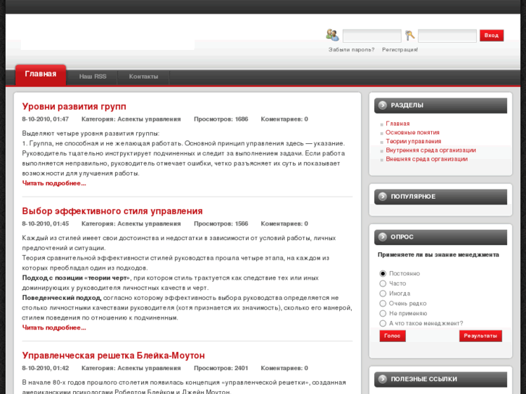Select the Не применяю poll option
The image size is (526, 394).
tap(383, 314)
